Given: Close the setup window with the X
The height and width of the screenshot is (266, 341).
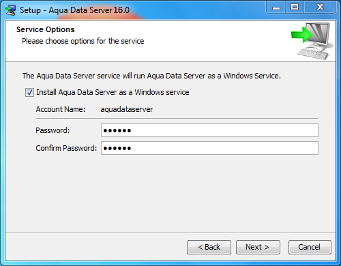Looking at the screenshot, I should pyautogui.click(x=320, y=8).
